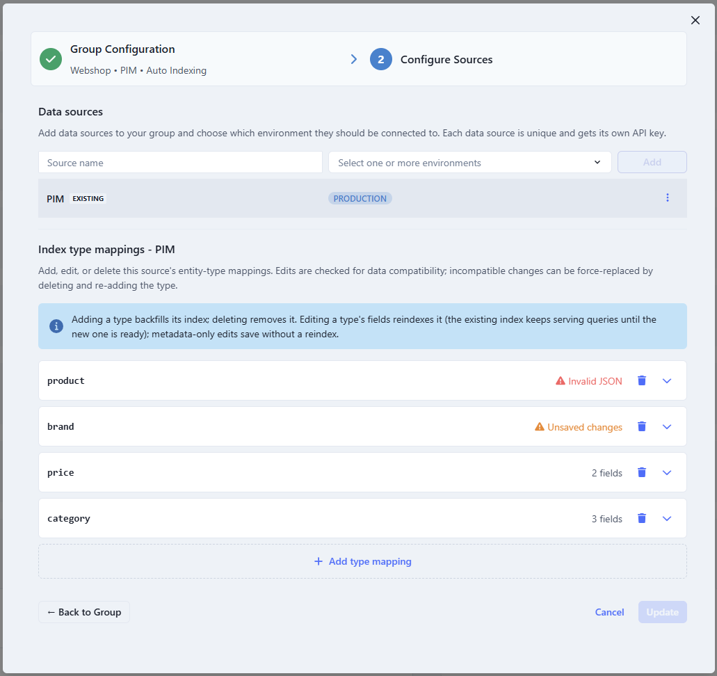Click the blue info icon in banner
The width and height of the screenshot is (717, 676).
click(x=56, y=326)
